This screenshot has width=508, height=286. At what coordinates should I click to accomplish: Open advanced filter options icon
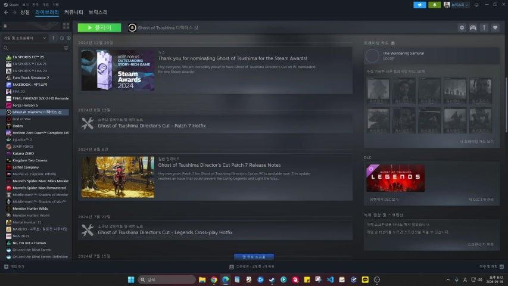[66, 48]
